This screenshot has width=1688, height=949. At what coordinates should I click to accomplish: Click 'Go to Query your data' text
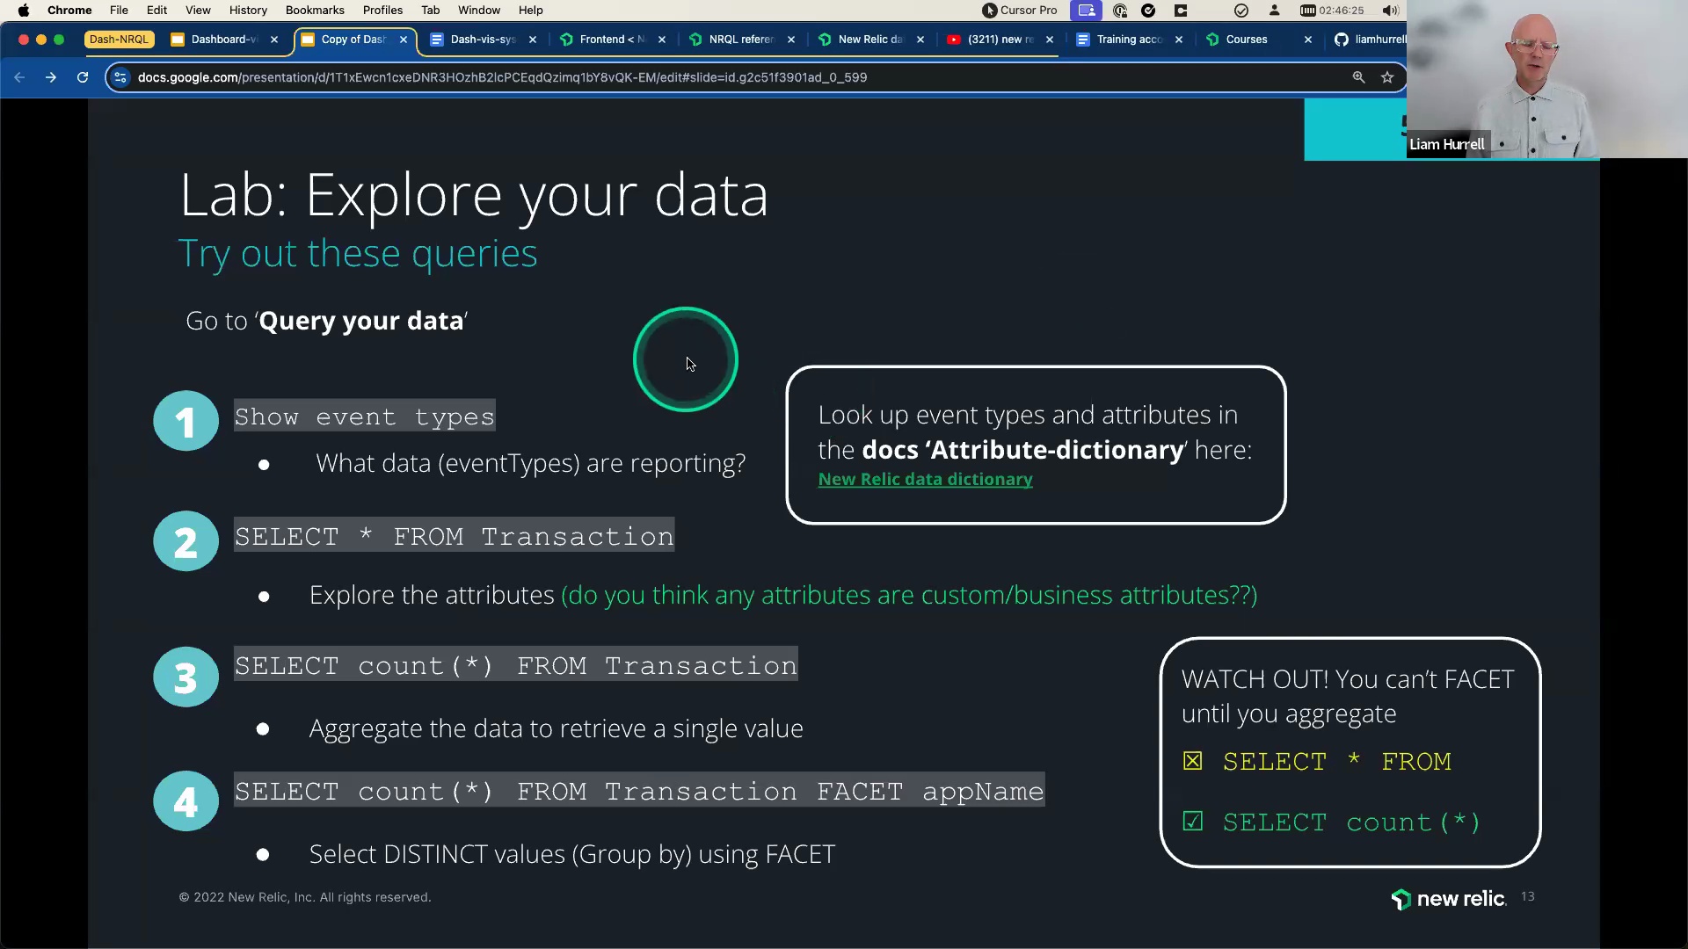(326, 321)
